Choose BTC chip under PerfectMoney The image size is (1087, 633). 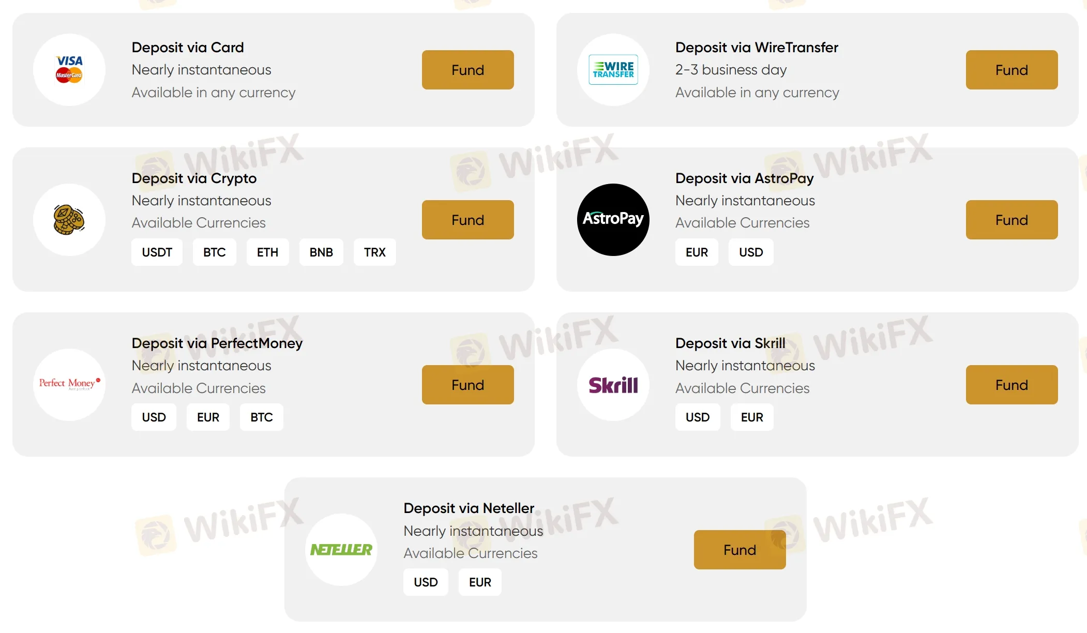tap(262, 417)
